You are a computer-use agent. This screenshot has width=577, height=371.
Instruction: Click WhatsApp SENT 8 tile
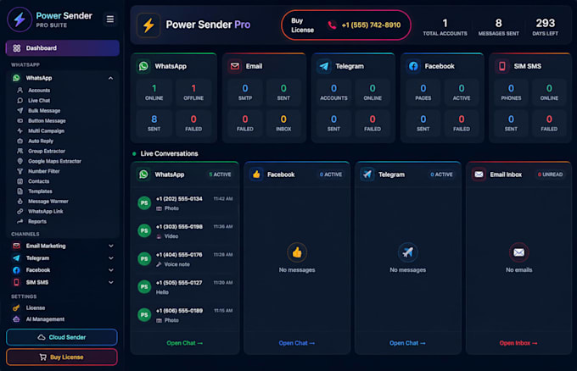(x=154, y=123)
